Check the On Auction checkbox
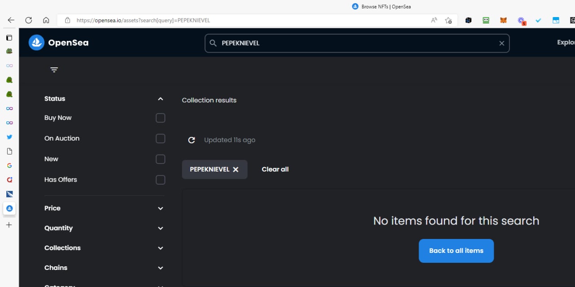575x287 pixels. coord(160,139)
